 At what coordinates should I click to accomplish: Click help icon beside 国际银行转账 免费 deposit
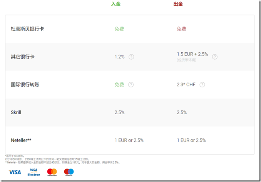coord(131,85)
